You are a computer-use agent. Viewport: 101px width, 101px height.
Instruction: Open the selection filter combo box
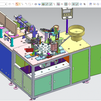tap(3, 4)
